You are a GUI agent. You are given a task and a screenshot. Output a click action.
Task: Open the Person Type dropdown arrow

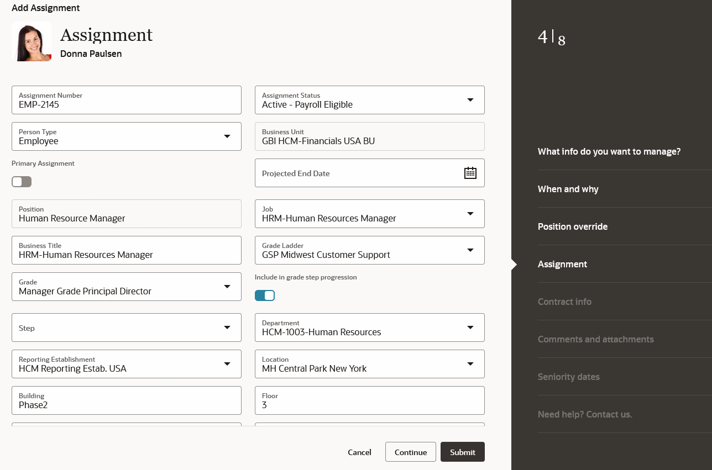tap(227, 136)
